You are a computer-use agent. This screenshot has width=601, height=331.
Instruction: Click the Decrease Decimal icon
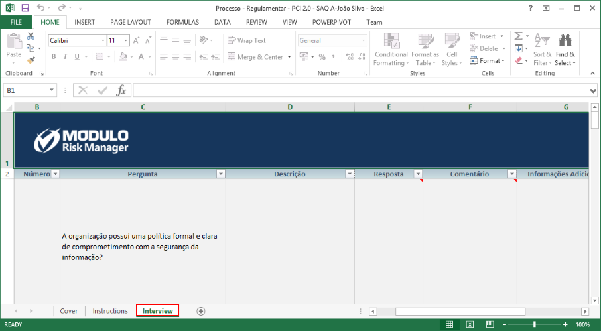coord(362,57)
